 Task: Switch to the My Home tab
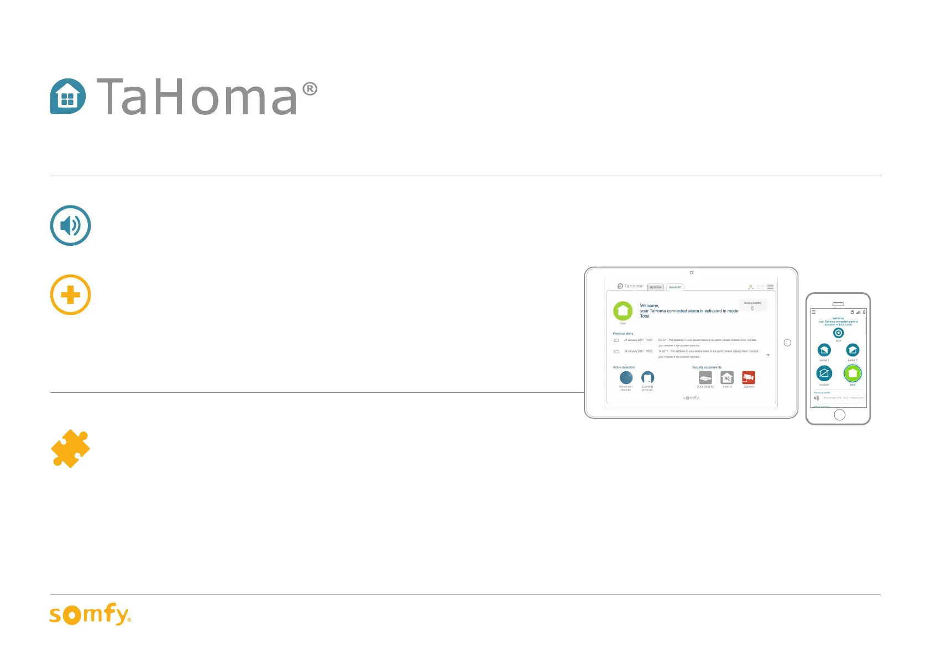coord(656,287)
